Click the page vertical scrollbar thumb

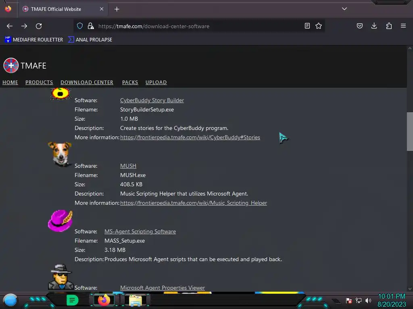click(x=410, y=132)
